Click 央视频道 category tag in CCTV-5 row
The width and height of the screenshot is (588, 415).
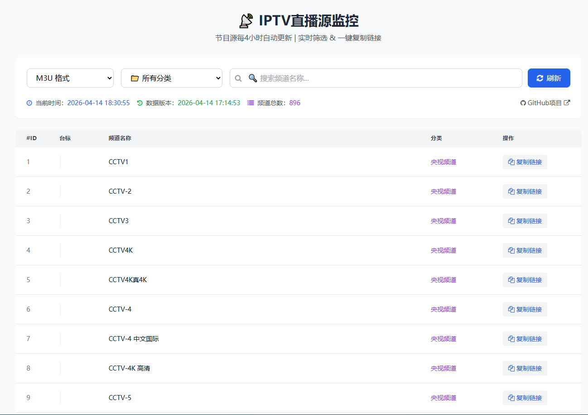click(443, 398)
